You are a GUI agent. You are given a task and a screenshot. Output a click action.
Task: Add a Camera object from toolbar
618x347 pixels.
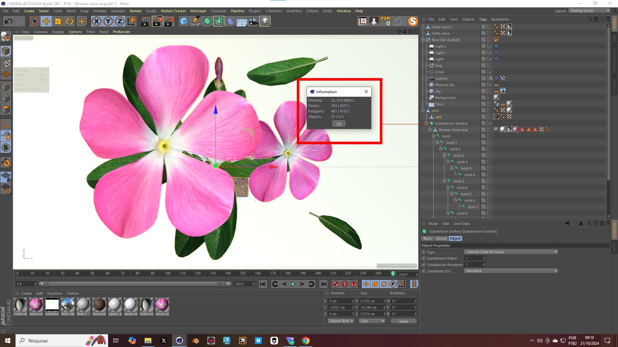coord(253,22)
